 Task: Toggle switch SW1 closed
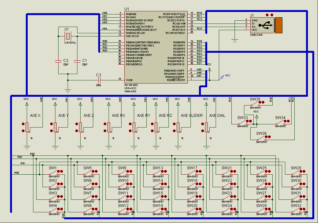pyautogui.click(x=53, y=173)
